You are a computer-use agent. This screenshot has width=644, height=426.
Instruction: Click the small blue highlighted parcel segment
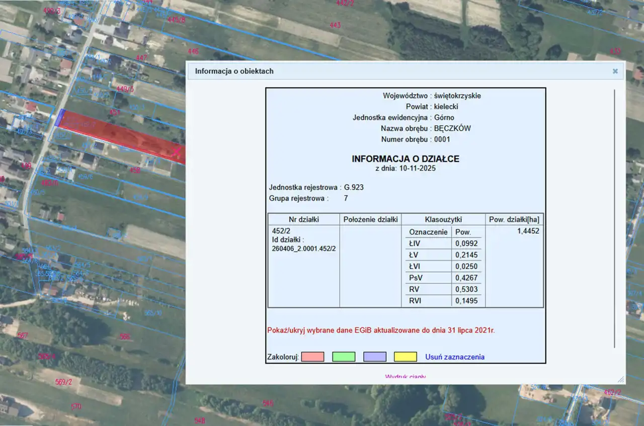click(x=59, y=118)
